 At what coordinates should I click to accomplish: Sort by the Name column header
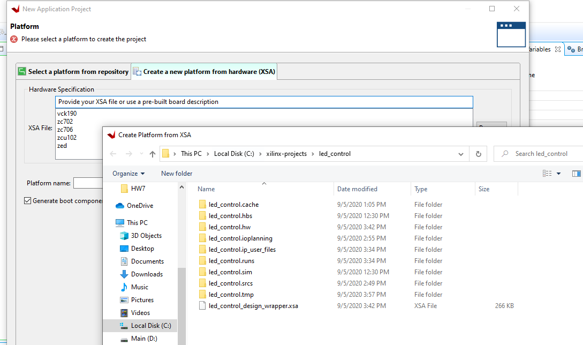pos(206,189)
